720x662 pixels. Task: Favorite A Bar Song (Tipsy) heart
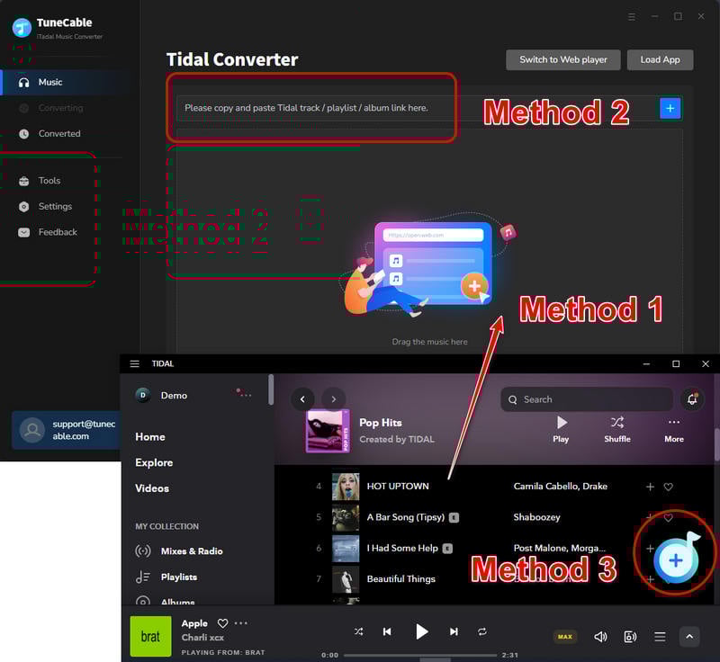coord(668,517)
